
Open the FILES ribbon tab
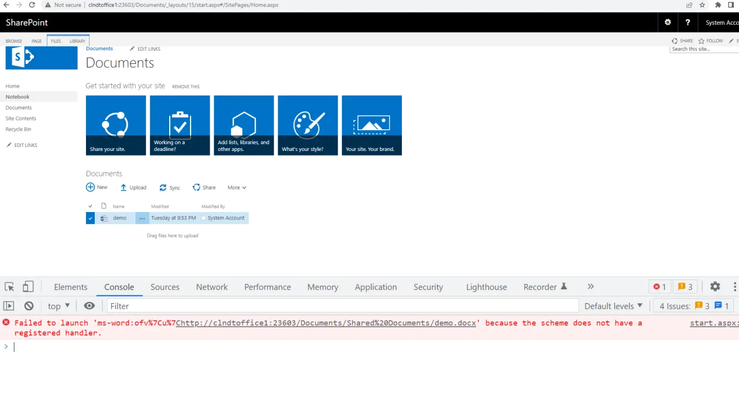click(x=56, y=41)
